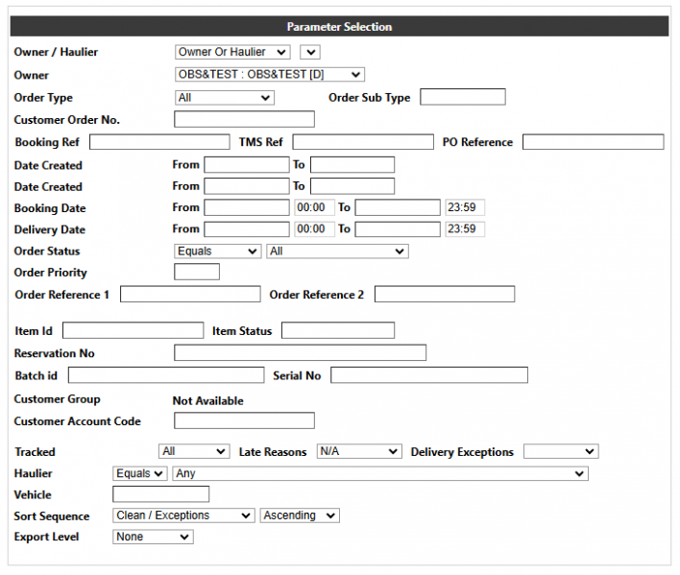The image size is (680, 575).
Task: Click Booking Date From date field
Action: (246, 207)
